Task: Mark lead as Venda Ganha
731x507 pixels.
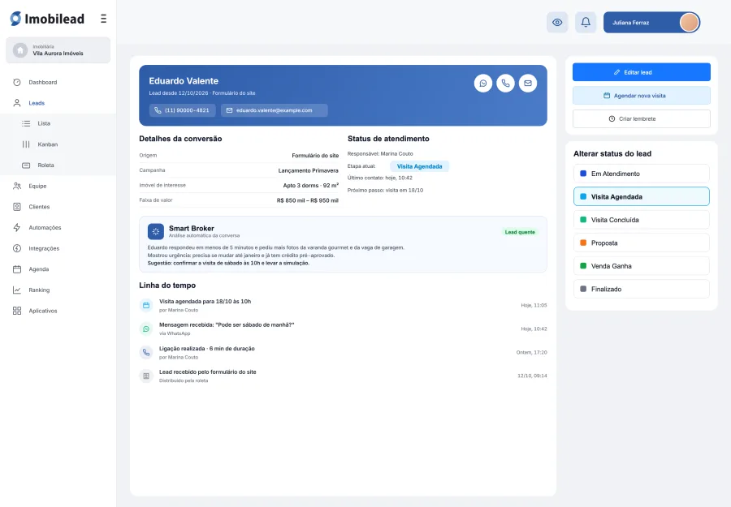Action: click(x=642, y=266)
